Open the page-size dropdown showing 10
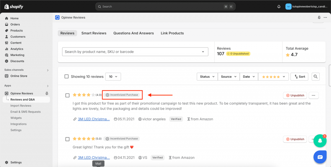Viewport: 331px width, 167px height. point(113,77)
